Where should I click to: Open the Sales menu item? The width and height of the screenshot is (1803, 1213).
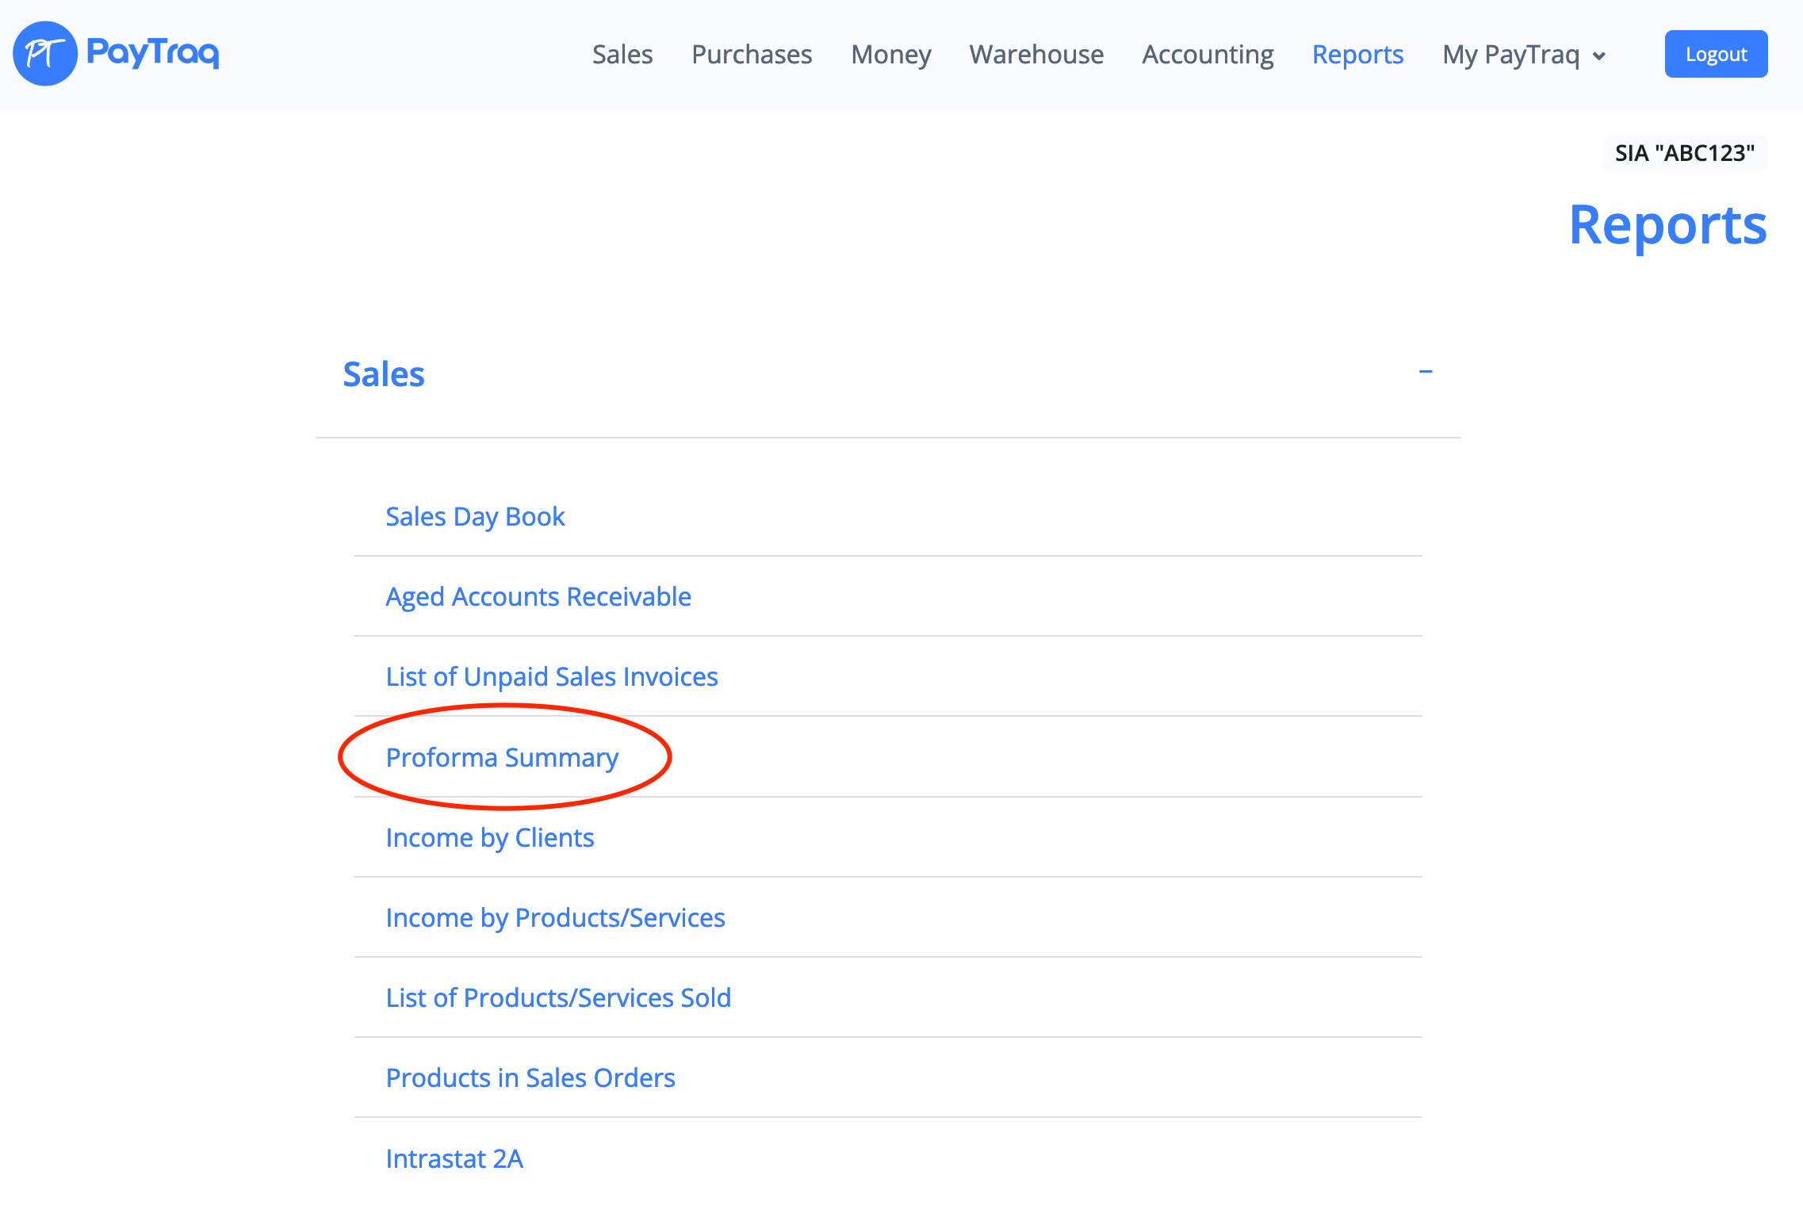[x=622, y=55]
